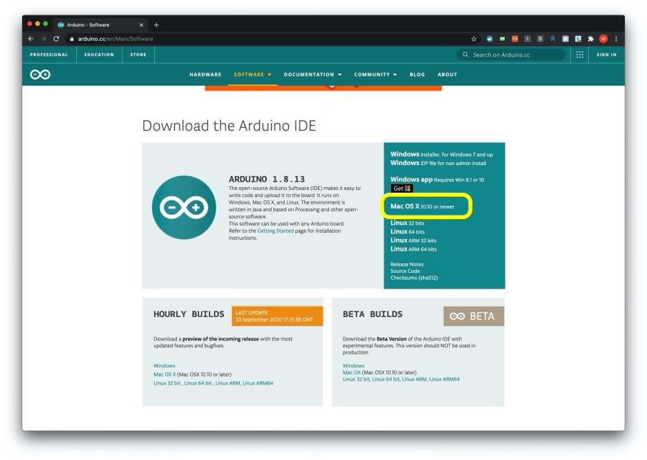Download Linux ARM 32 bits version

point(413,240)
